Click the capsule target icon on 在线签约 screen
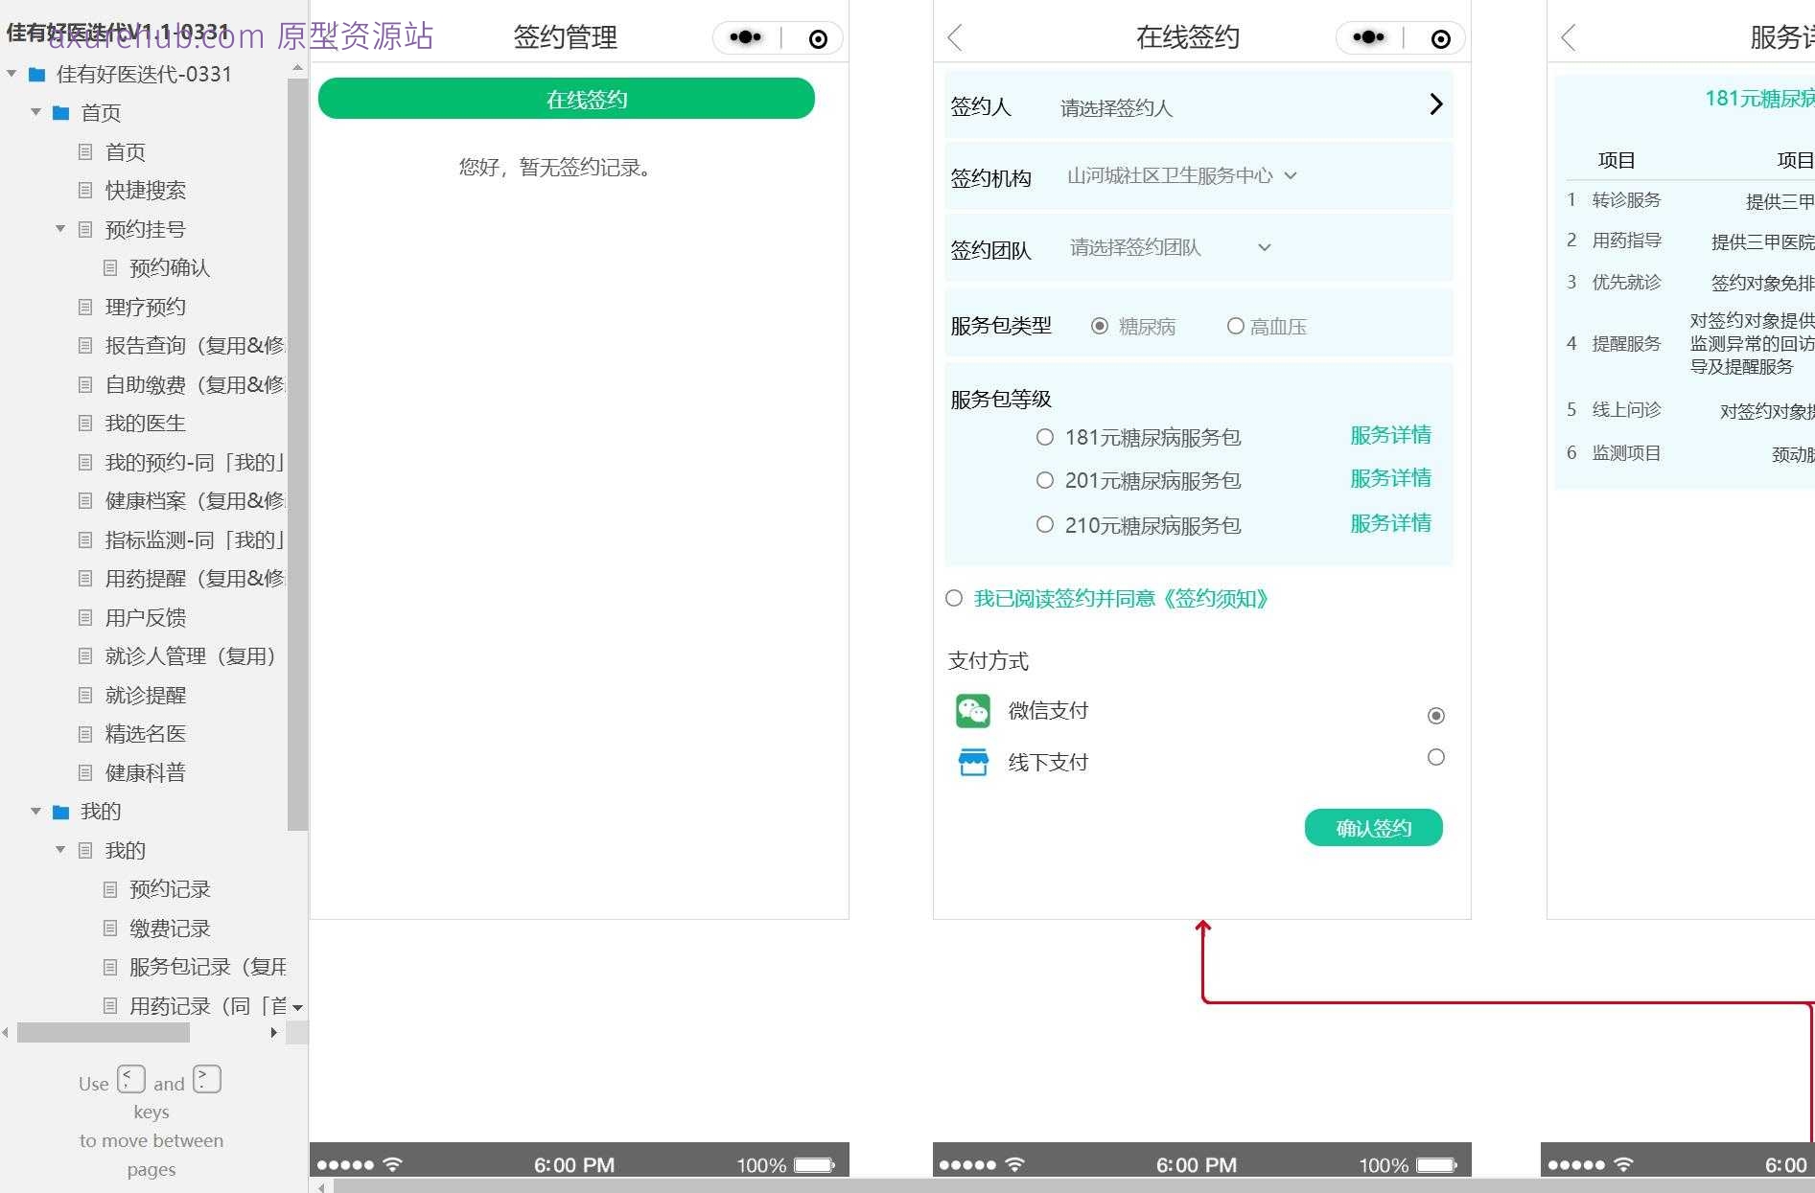1815x1193 pixels. coord(1439,38)
